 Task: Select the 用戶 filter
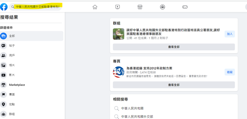(32, 56)
